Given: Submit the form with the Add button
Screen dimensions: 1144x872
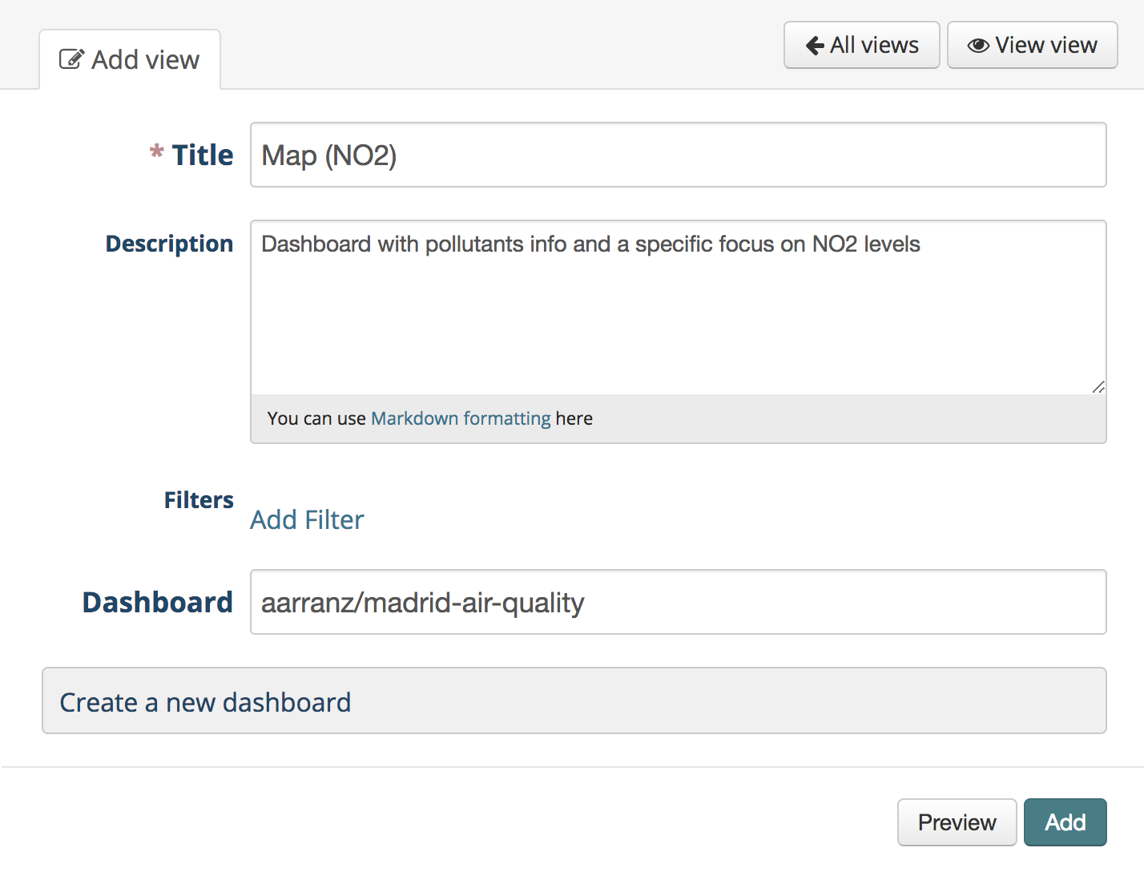Looking at the screenshot, I should tap(1065, 822).
